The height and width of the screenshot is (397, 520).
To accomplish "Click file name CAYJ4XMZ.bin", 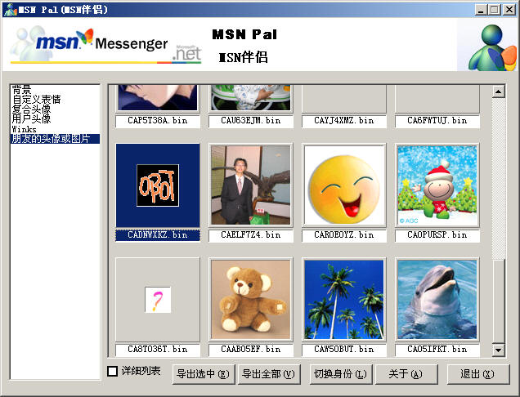I will click(344, 121).
